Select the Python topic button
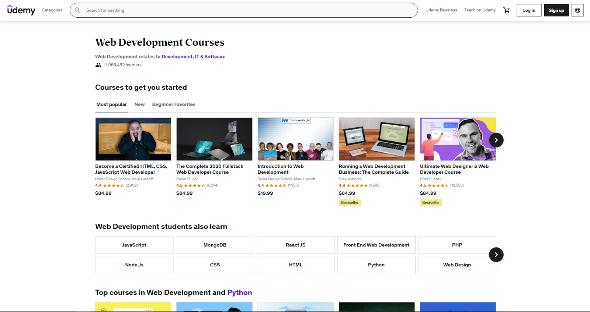 376,265
